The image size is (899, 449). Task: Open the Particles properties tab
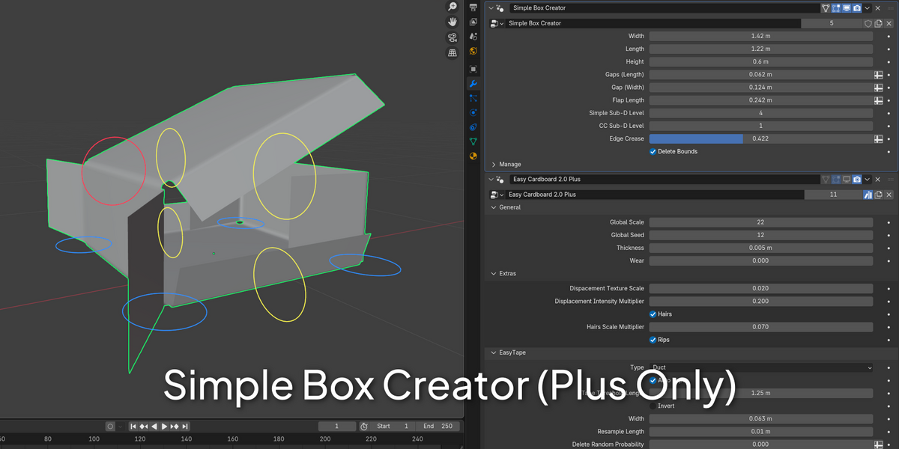473,98
